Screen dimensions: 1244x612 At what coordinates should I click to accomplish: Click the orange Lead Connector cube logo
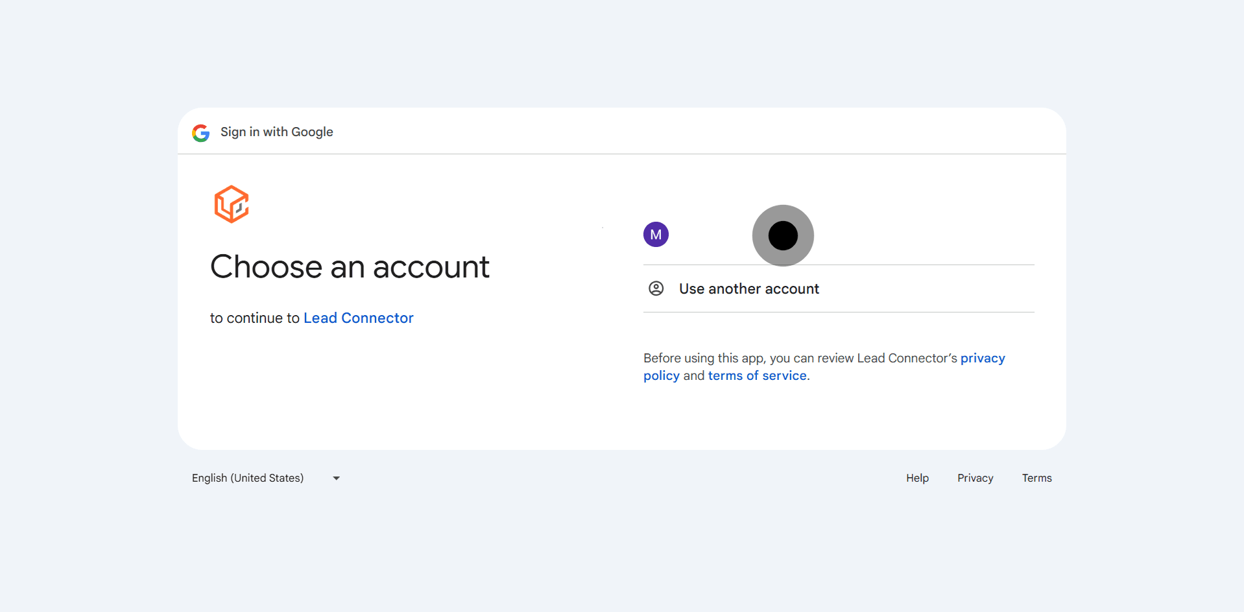(232, 204)
